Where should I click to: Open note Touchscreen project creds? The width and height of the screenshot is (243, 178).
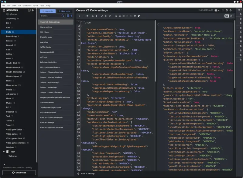[56, 107]
